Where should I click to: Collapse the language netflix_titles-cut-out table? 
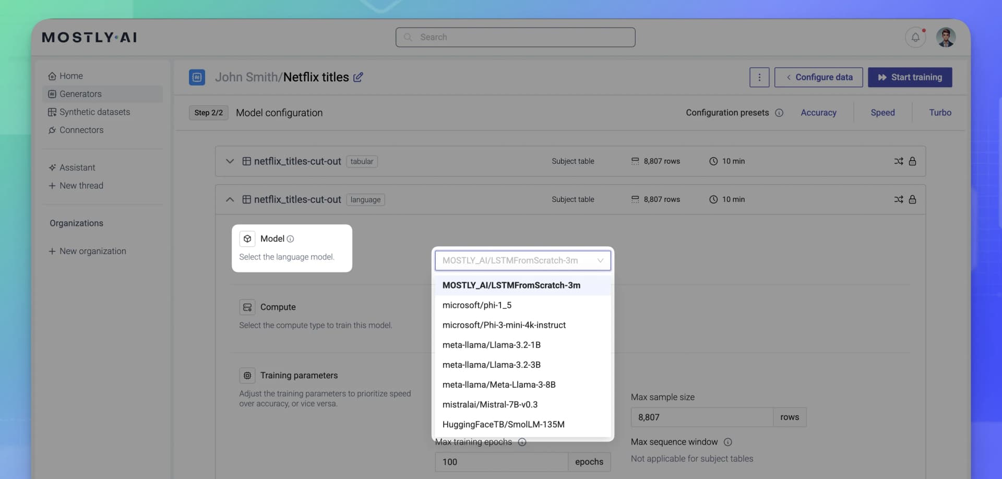click(x=230, y=199)
